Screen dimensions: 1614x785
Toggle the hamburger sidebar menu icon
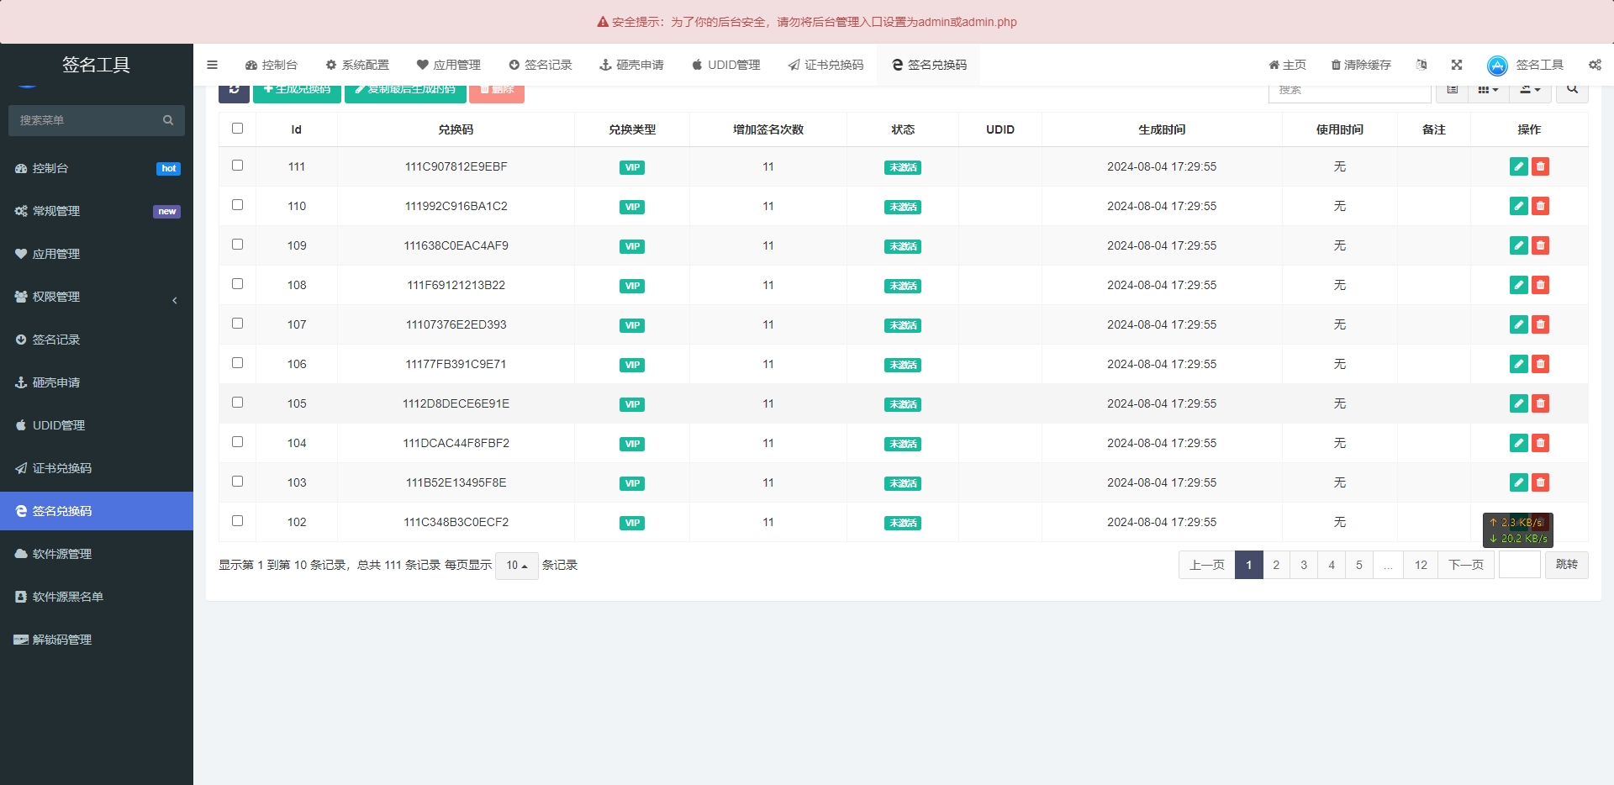pos(212,65)
